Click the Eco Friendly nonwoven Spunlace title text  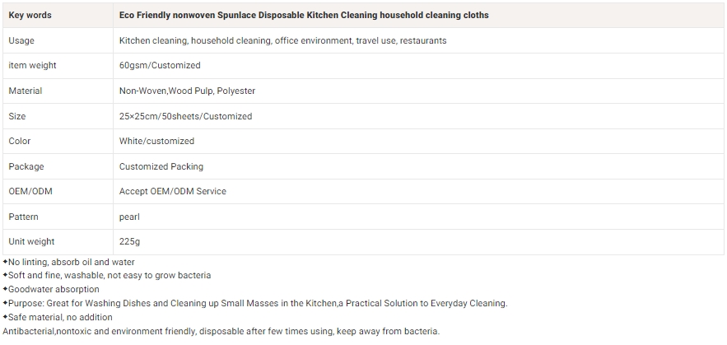coord(303,15)
